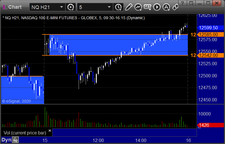Click the Vol (current price bar) label
The width and height of the screenshot is (225, 144).
25,133
